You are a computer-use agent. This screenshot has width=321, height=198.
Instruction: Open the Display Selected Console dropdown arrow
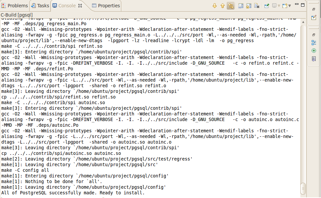coord(279,6)
